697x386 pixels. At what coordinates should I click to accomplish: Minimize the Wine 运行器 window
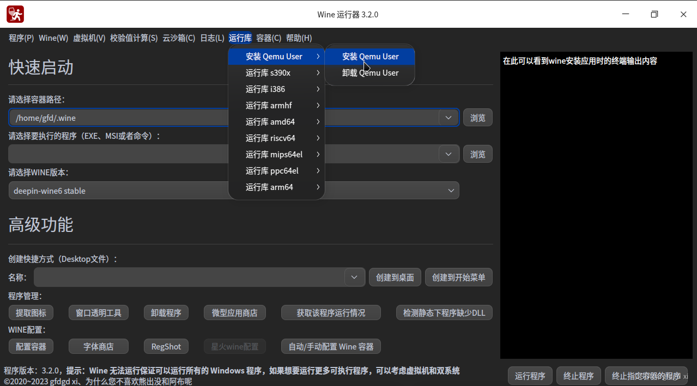[x=626, y=14]
